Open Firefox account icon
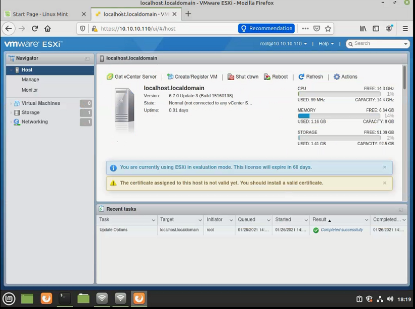This screenshot has height=309, width=415. coord(389,28)
